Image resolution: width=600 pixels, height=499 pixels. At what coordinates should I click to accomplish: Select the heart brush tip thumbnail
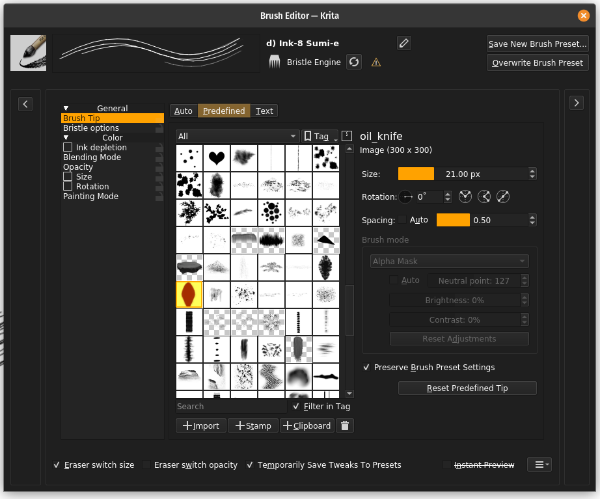217,157
